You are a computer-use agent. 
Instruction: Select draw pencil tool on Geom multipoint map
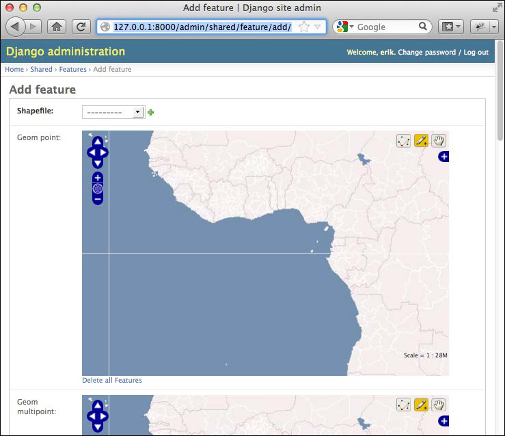421,405
